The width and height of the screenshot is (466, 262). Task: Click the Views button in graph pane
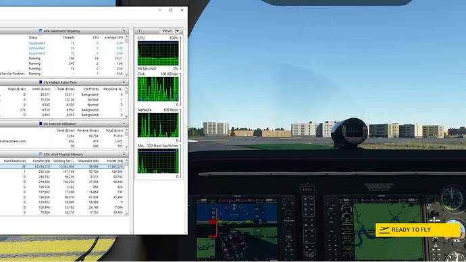pyautogui.click(x=167, y=31)
